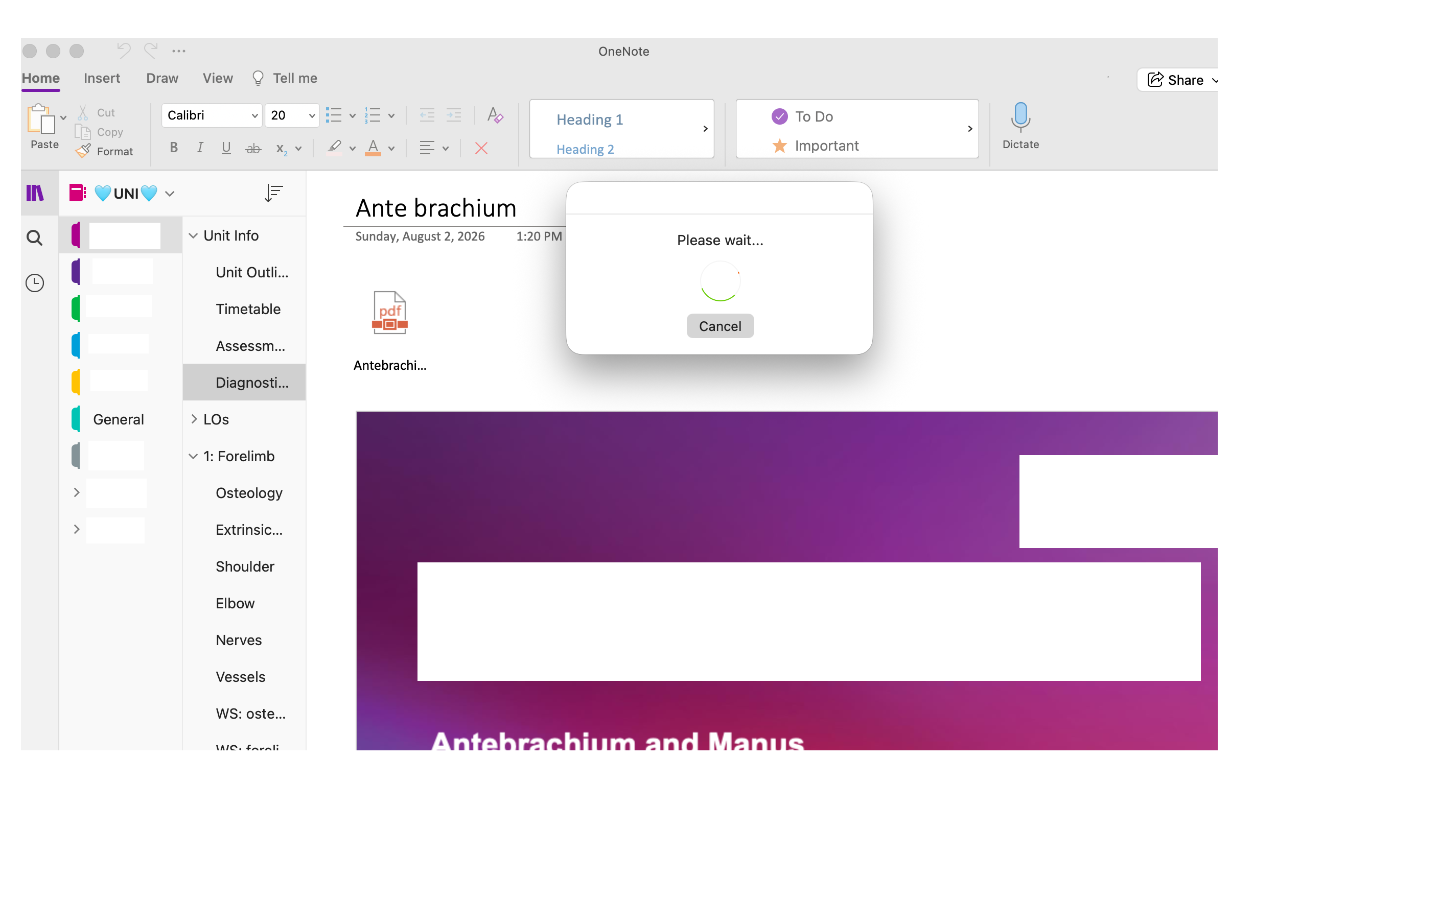1439x900 pixels.
Task: Toggle italic formatting
Action: click(x=200, y=148)
